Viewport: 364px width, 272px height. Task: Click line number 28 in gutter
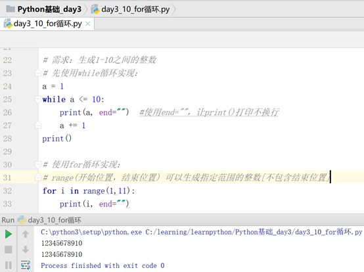coord(7,139)
